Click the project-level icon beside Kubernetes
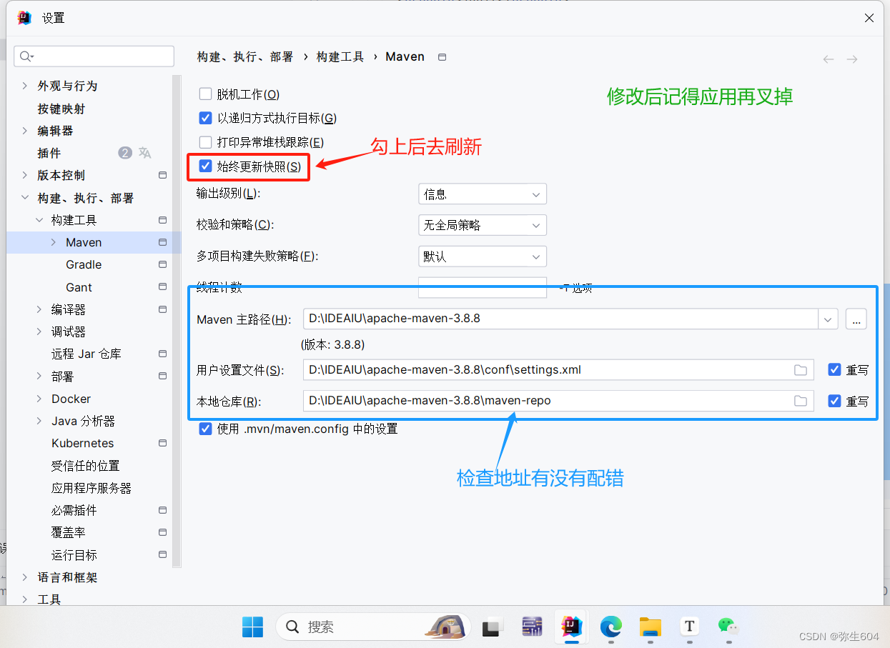The image size is (890, 648). pos(162,443)
